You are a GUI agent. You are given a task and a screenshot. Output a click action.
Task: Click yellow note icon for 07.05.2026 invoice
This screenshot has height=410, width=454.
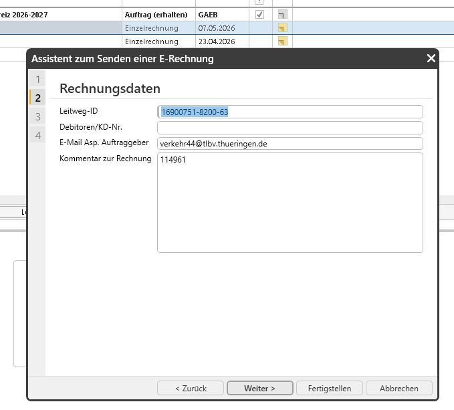283,28
